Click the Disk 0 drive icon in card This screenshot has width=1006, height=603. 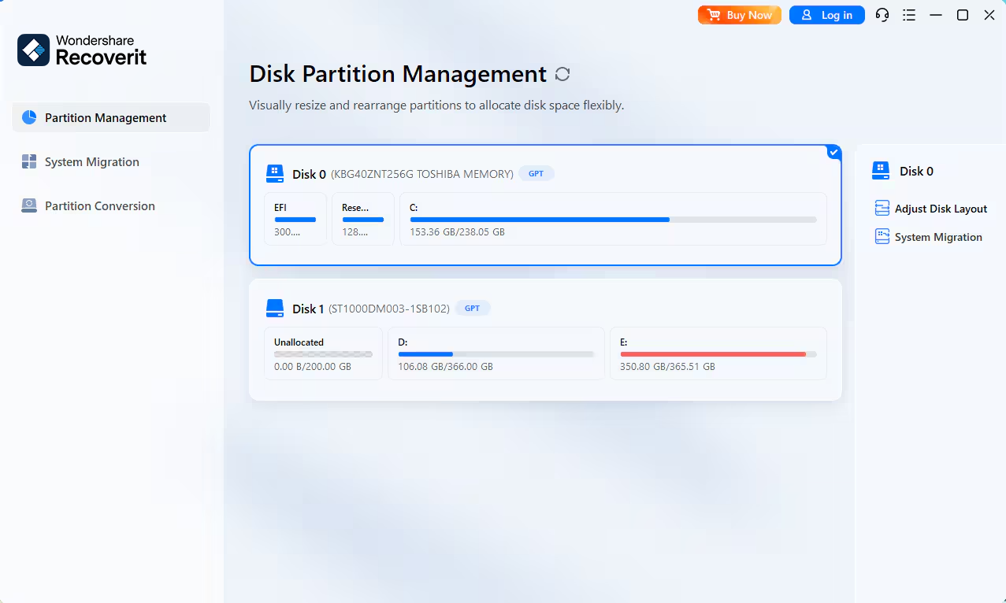[x=275, y=173]
